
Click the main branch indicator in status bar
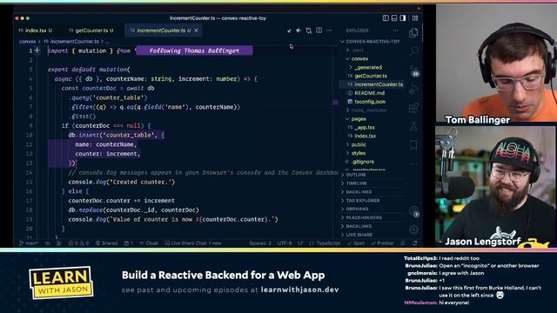point(29,243)
